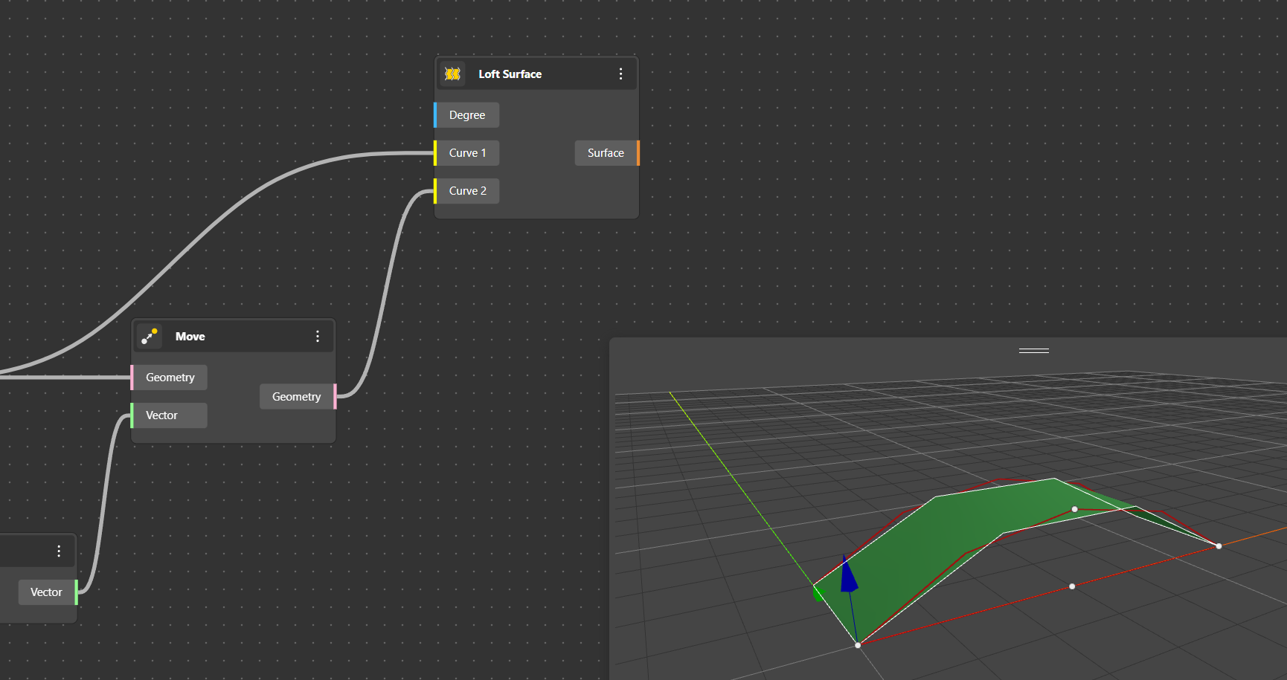Image resolution: width=1287 pixels, height=680 pixels.
Task: Click the midpoint control point on red line
Action: [x=1072, y=586]
